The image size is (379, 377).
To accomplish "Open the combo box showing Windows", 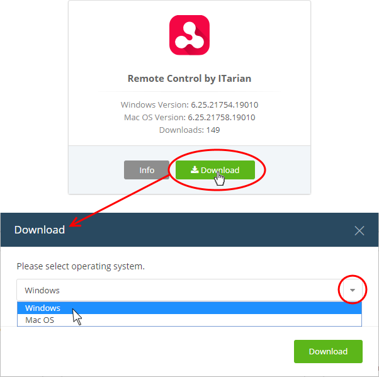I will coord(189,290).
